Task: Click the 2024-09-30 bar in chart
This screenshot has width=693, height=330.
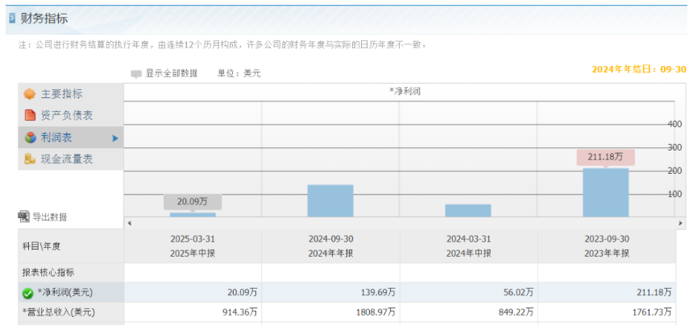Action: click(x=330, y=200)
